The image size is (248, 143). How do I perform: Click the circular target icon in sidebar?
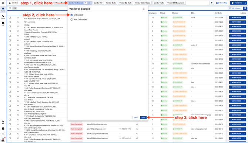[3, 134]
